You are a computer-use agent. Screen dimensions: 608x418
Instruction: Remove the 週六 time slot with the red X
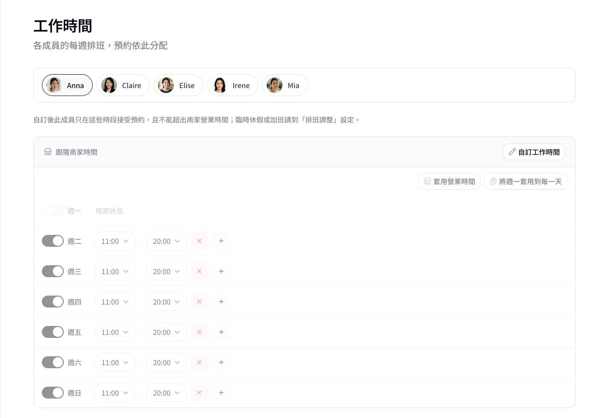(199, 362)
